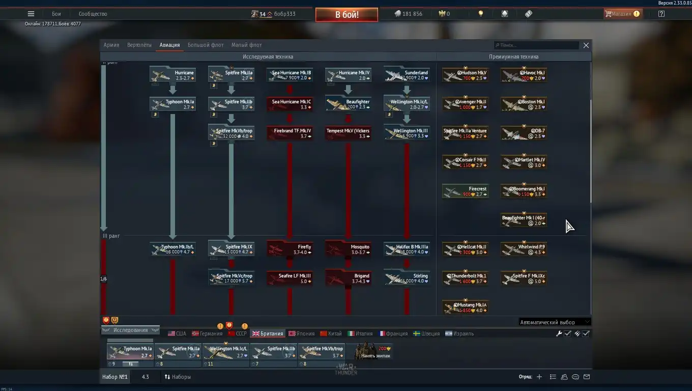Select the Sunderland aircraft card
Screen dimensions: 692x391
(x=407, y=75)
